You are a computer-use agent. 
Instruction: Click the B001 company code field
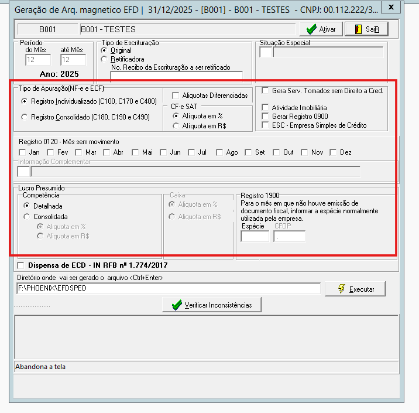coord(47,29)
